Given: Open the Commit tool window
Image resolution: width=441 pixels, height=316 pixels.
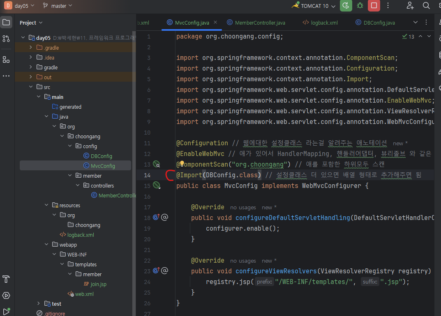Looking at the screenshot, I should point(6,39).
